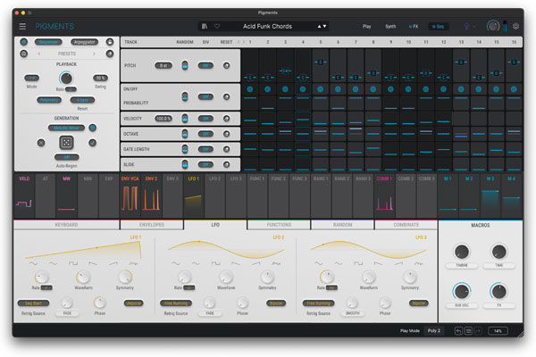Open the Polymetric mode dropdown
This screenshot has height=357, width=536.
click(x=49, y=100)
